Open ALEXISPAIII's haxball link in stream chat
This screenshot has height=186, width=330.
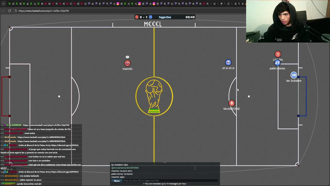point(46,125)
